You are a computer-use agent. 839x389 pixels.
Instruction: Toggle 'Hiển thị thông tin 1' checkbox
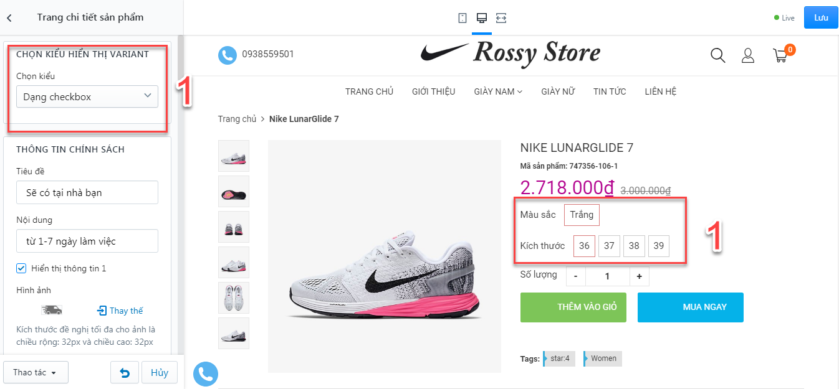point(21,268)
